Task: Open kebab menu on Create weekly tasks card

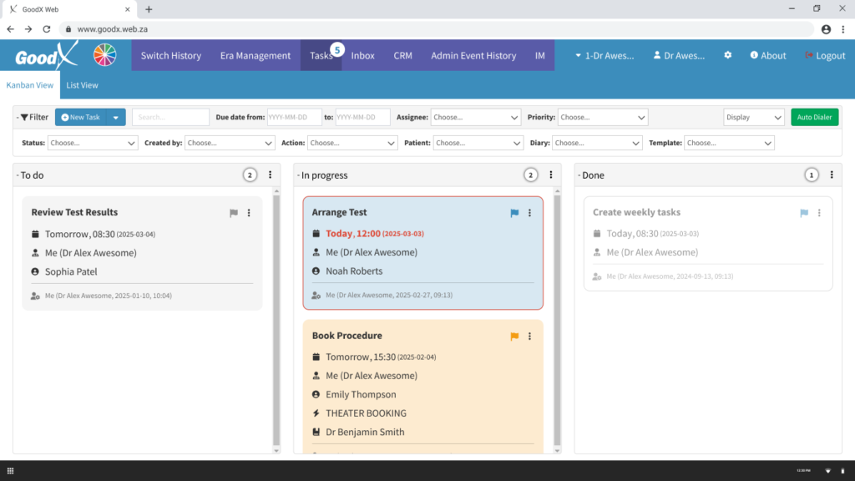Action: (x=819, y=213)
